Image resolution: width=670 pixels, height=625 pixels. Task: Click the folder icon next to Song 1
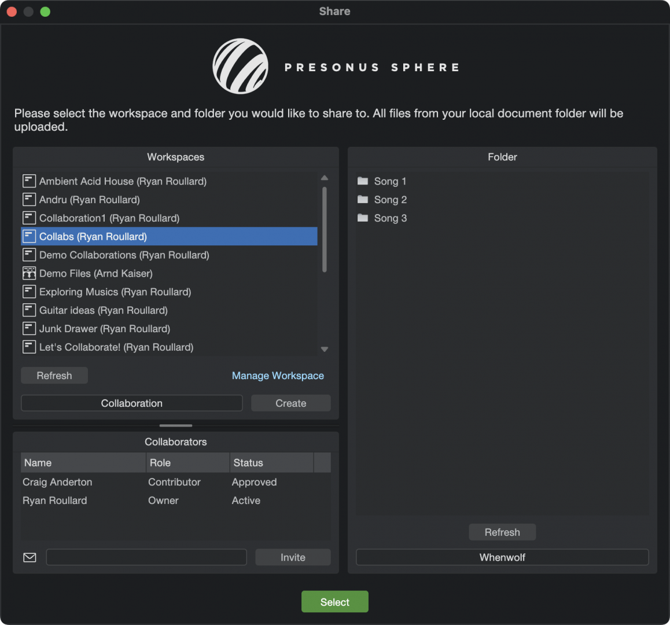362,181
